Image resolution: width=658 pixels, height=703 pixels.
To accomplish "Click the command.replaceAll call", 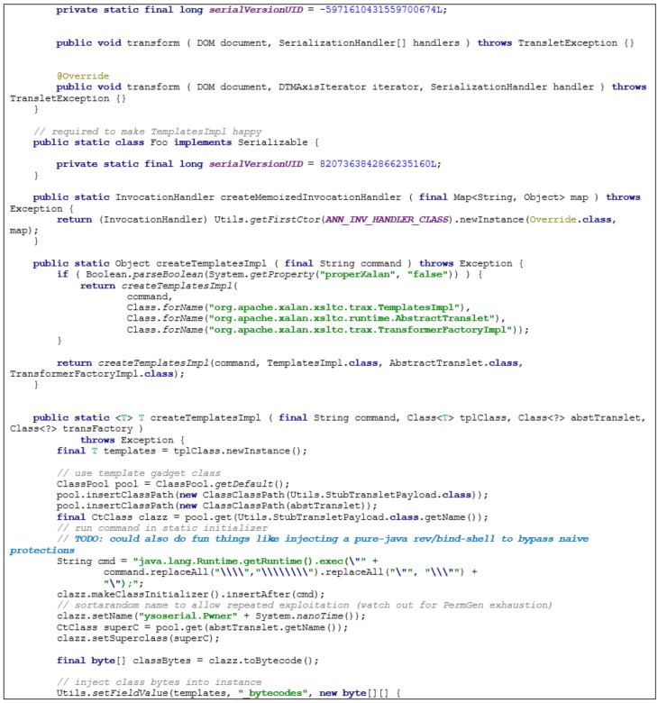I will click(x=214, y=572).
